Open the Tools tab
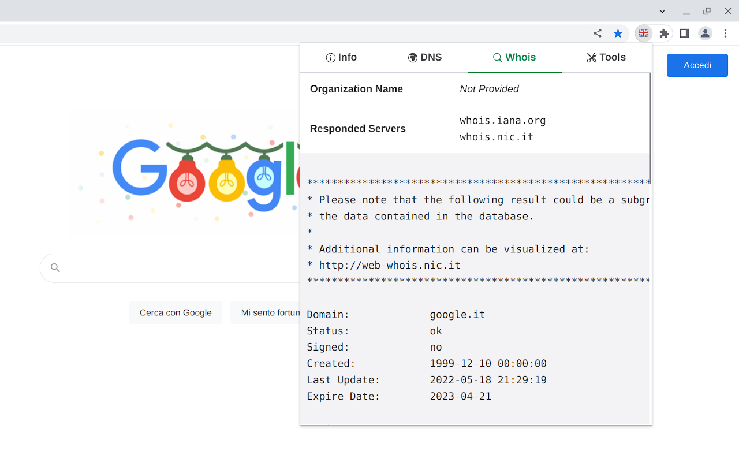This screenshot has height=462, width=739. [x=606, y=57]
